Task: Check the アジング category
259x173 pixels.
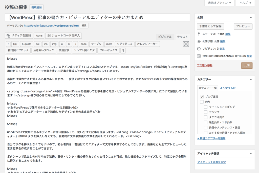Action: coord(206,112)
